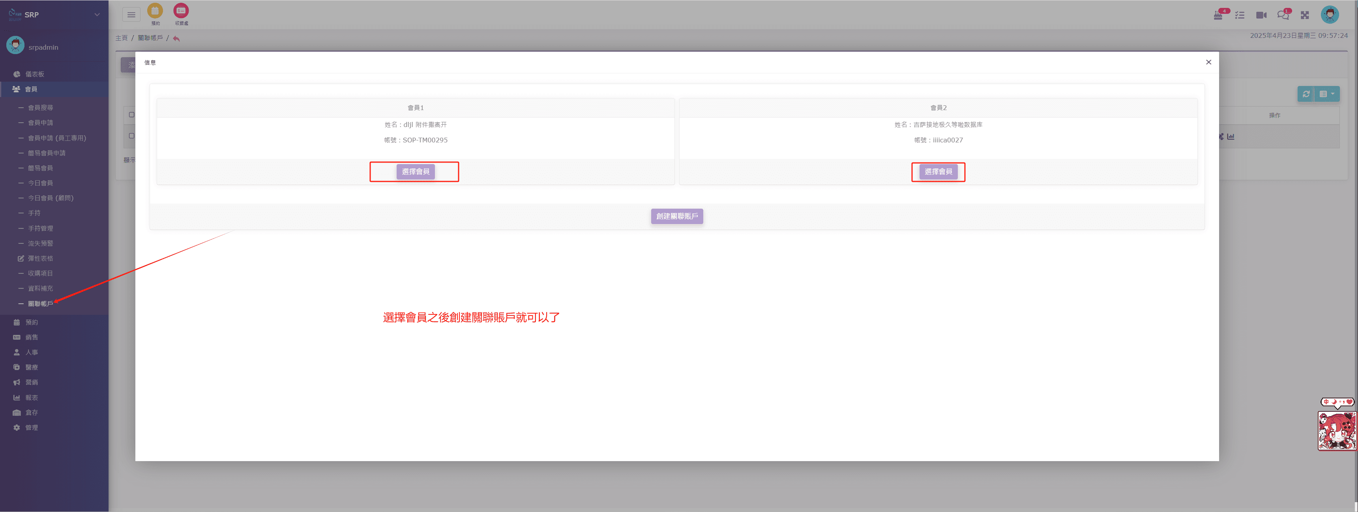Image resolution: width=1358 pixels, height=512 pixels.
Task: Click the red cashier shortcut icon
Action: pos(181,11)
